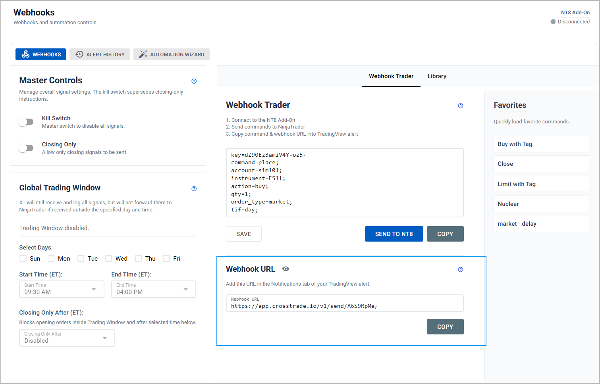Click the Global Trading Window help icon

point(194,189)
